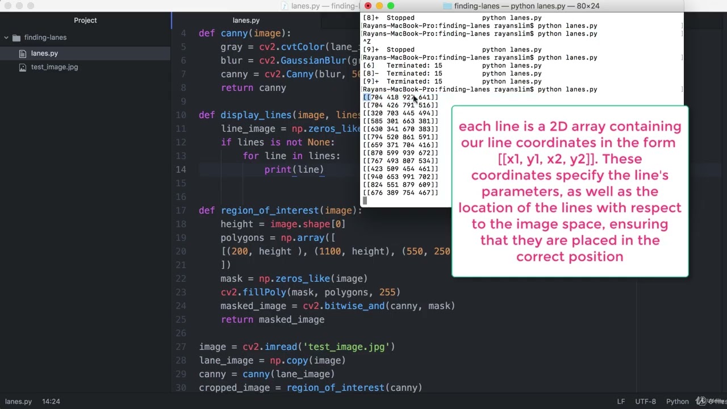727x409 pixels.
Task: Switch to the lanes.py editor tab
Action: pyautogui.click(x=246, y=20)
